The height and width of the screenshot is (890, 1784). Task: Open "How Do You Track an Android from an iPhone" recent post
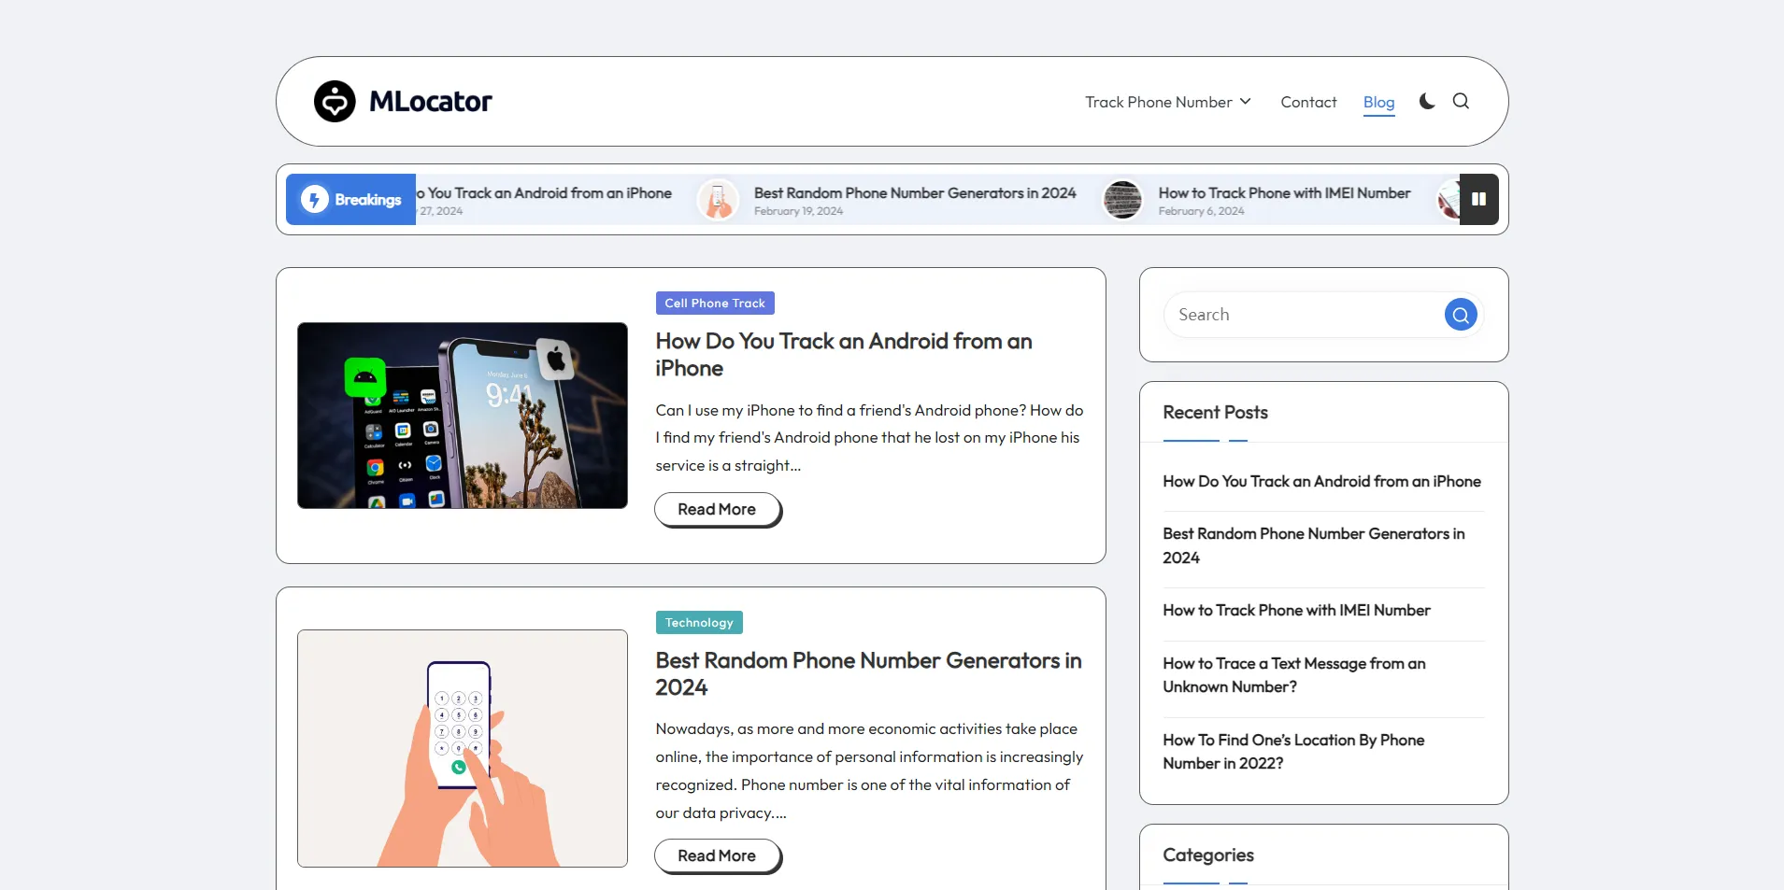point(1320,481)
